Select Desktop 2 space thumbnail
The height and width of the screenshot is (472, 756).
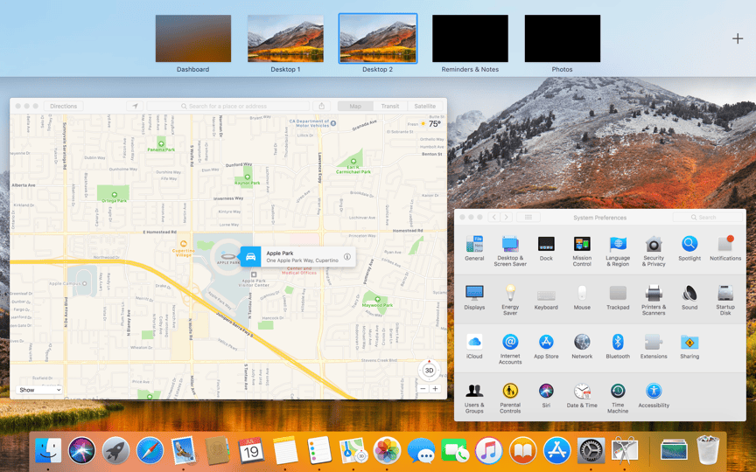click(377, 38)
